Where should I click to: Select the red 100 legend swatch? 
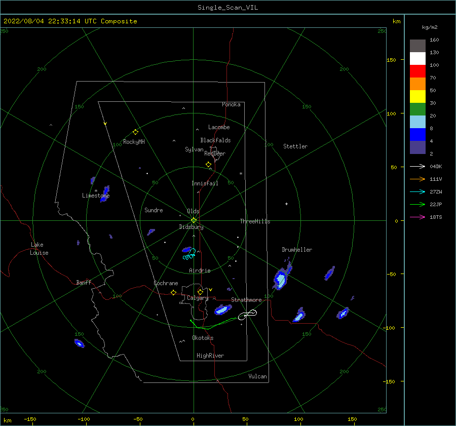[417, 71]
